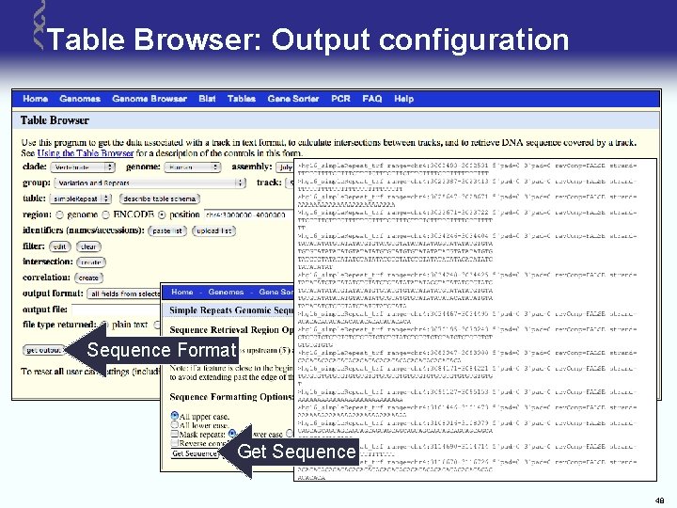Click the filter edit button
Viewport: 677px width, 508px height.
pos(59,246)
